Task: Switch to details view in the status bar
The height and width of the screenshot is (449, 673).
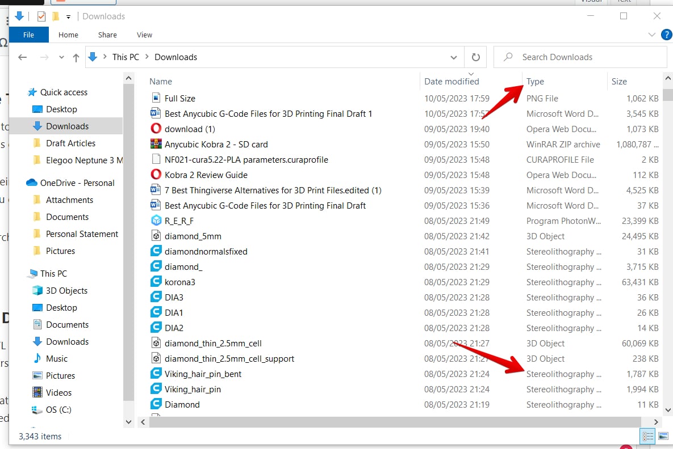Action: point(647,436)
